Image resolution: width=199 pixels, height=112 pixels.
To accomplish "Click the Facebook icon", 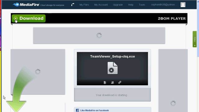I will pyautogui.click(x=77, y=110).
